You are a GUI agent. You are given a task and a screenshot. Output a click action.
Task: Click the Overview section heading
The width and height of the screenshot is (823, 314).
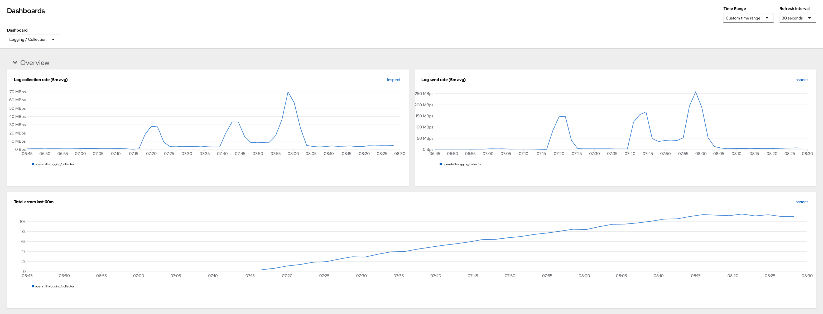pos(35,63)
